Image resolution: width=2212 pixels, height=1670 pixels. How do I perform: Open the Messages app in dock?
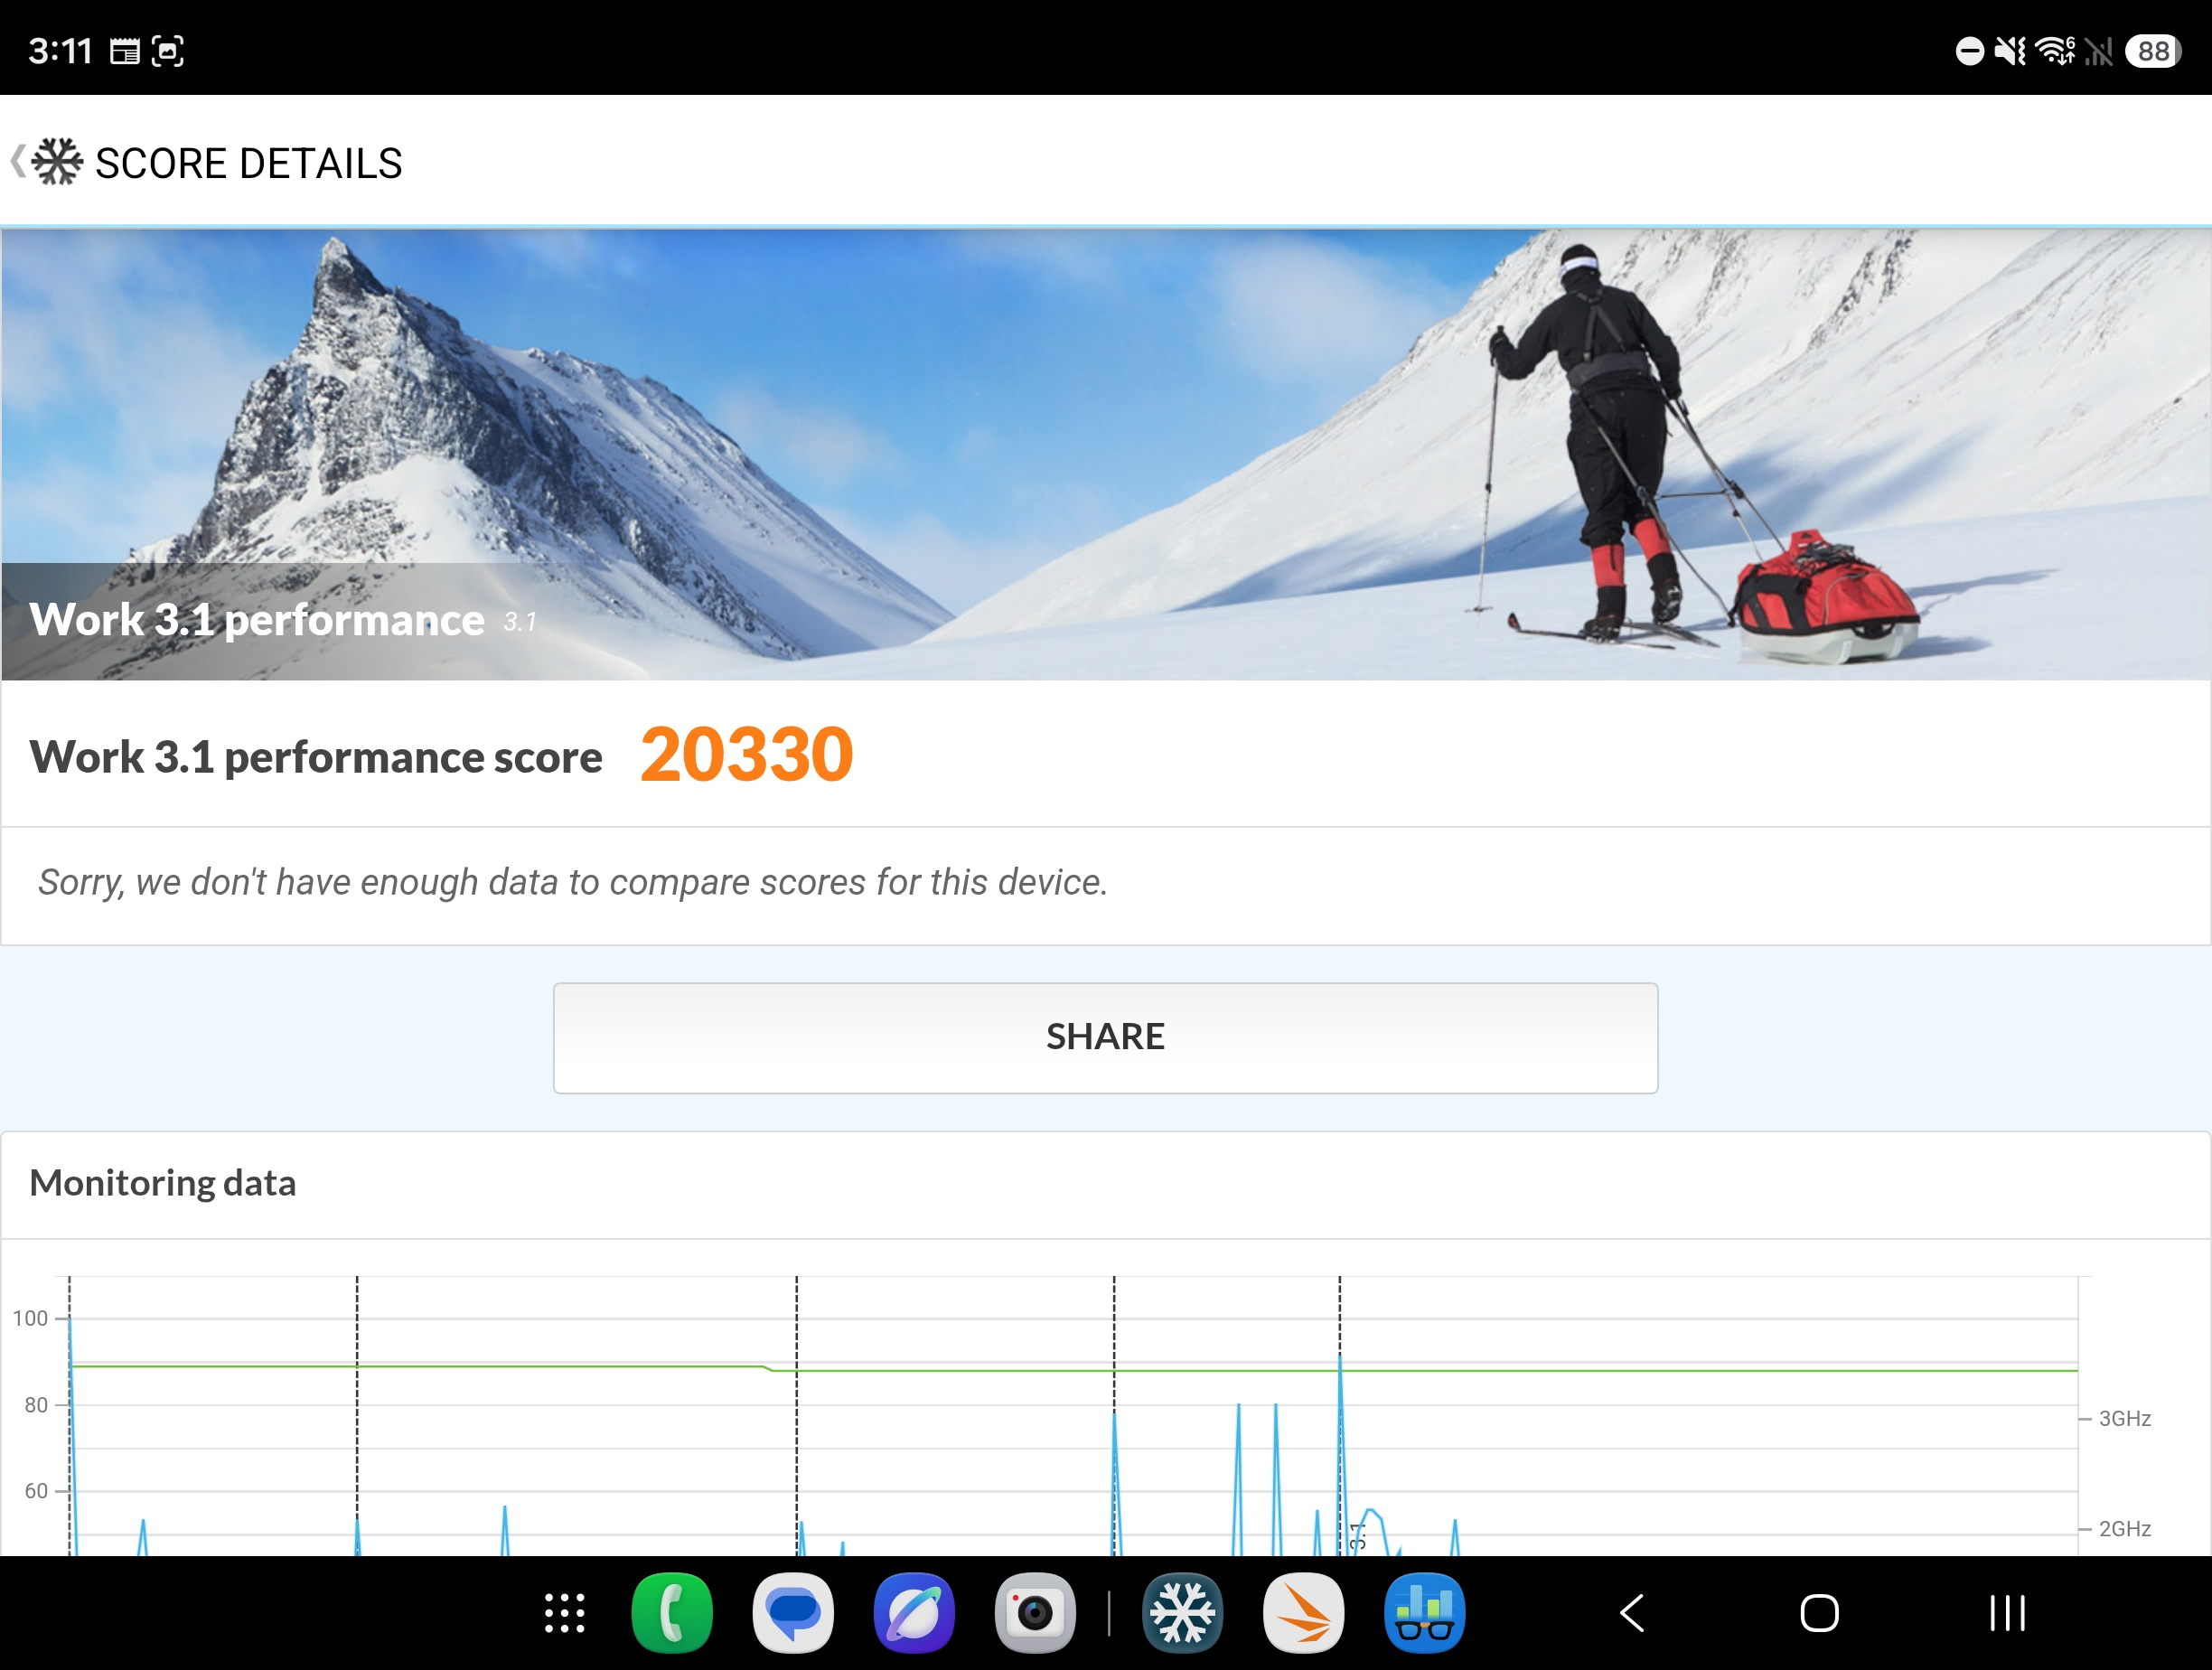point(793,1613)
